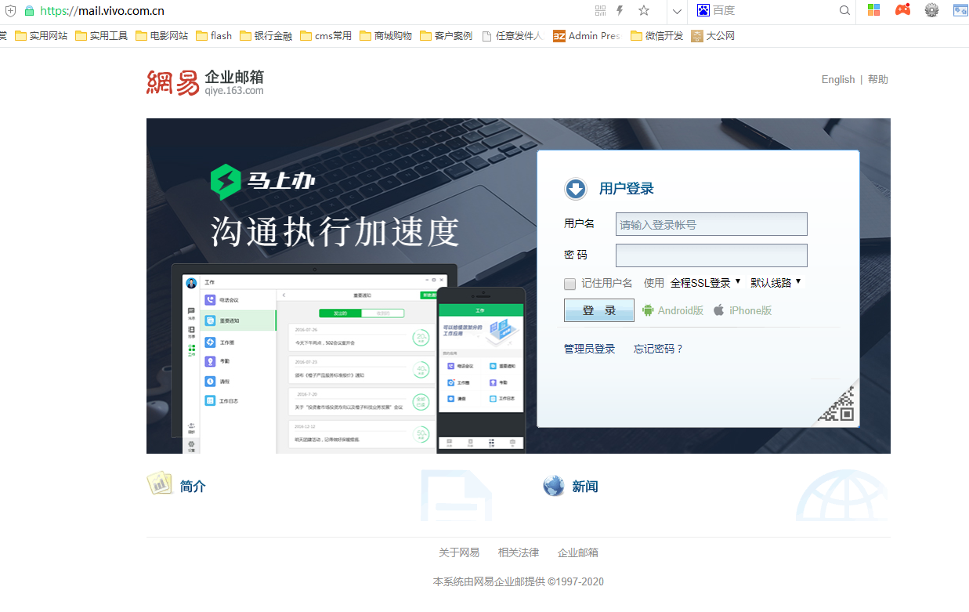
Task: Expand the address bar dropdown chevron
Action: (x=678, y=11)
